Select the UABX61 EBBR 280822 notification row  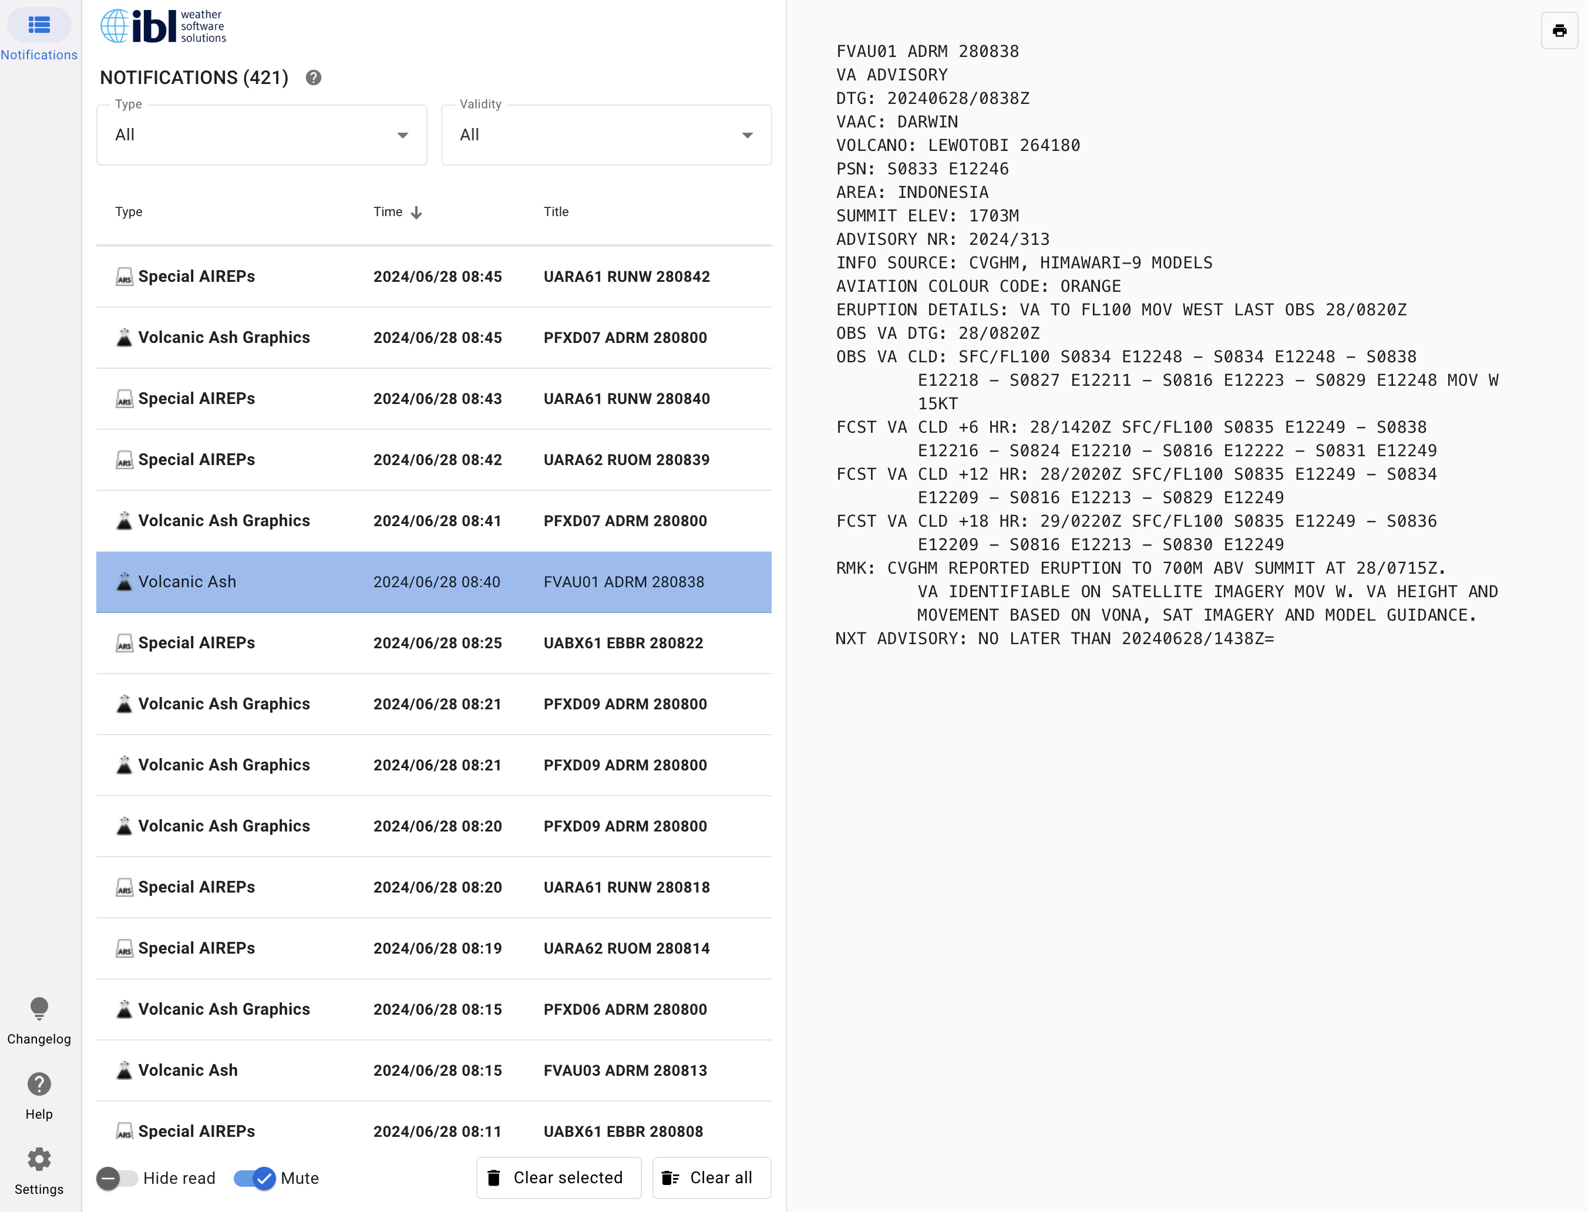(433, 644)
